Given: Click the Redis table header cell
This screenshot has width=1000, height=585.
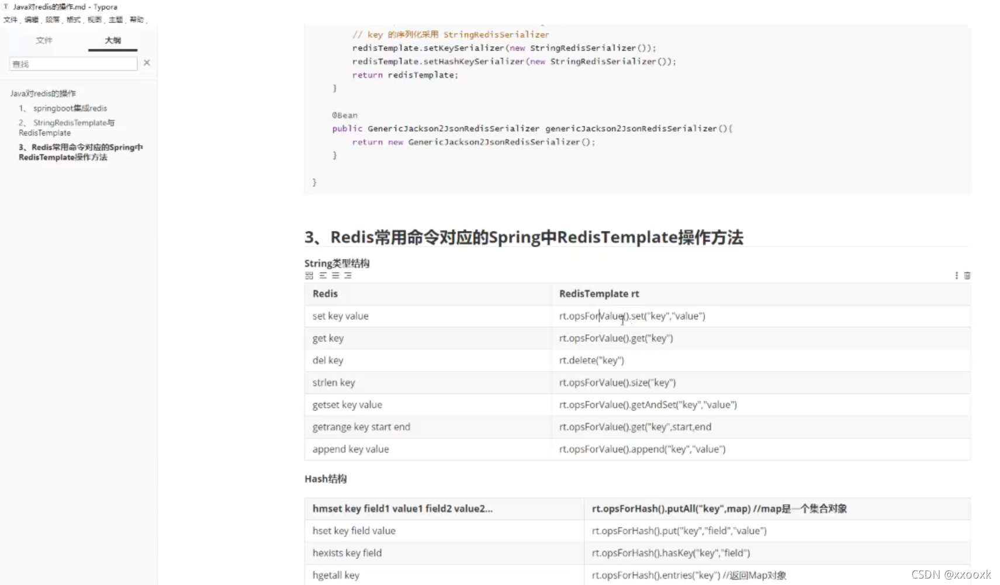Looking at the screenshot, I should (x=428, y=294).
